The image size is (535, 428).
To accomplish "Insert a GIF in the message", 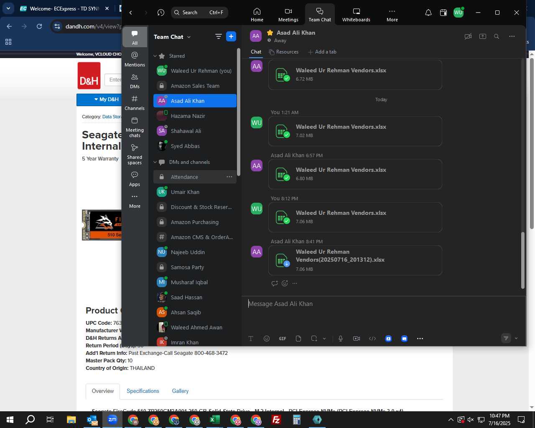I will 283,339.
